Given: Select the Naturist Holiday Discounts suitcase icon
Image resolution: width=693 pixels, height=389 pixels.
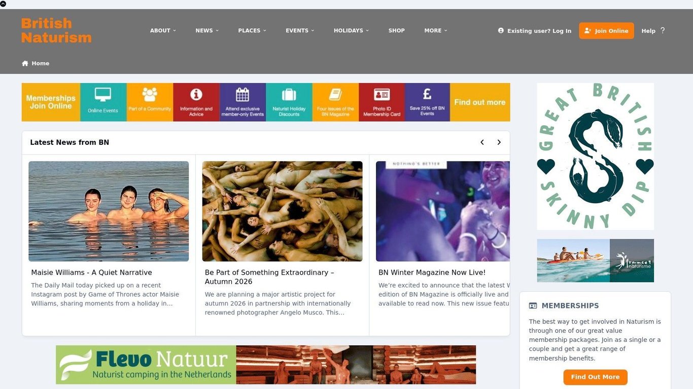Looking at the screenshot, I should pyautogui.click(x=289, y=95).
